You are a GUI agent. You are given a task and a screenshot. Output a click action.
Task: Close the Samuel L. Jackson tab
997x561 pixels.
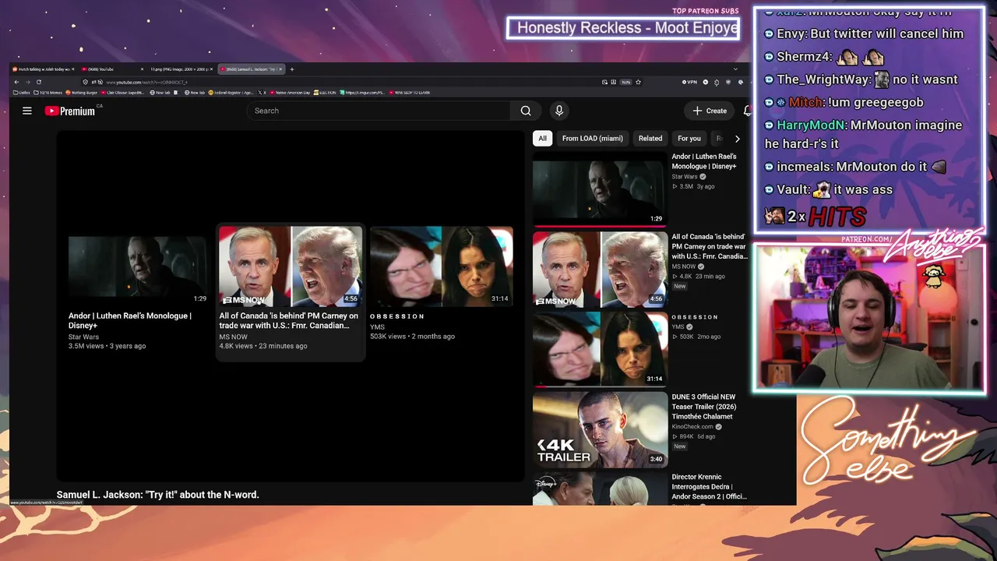[280, 69]
